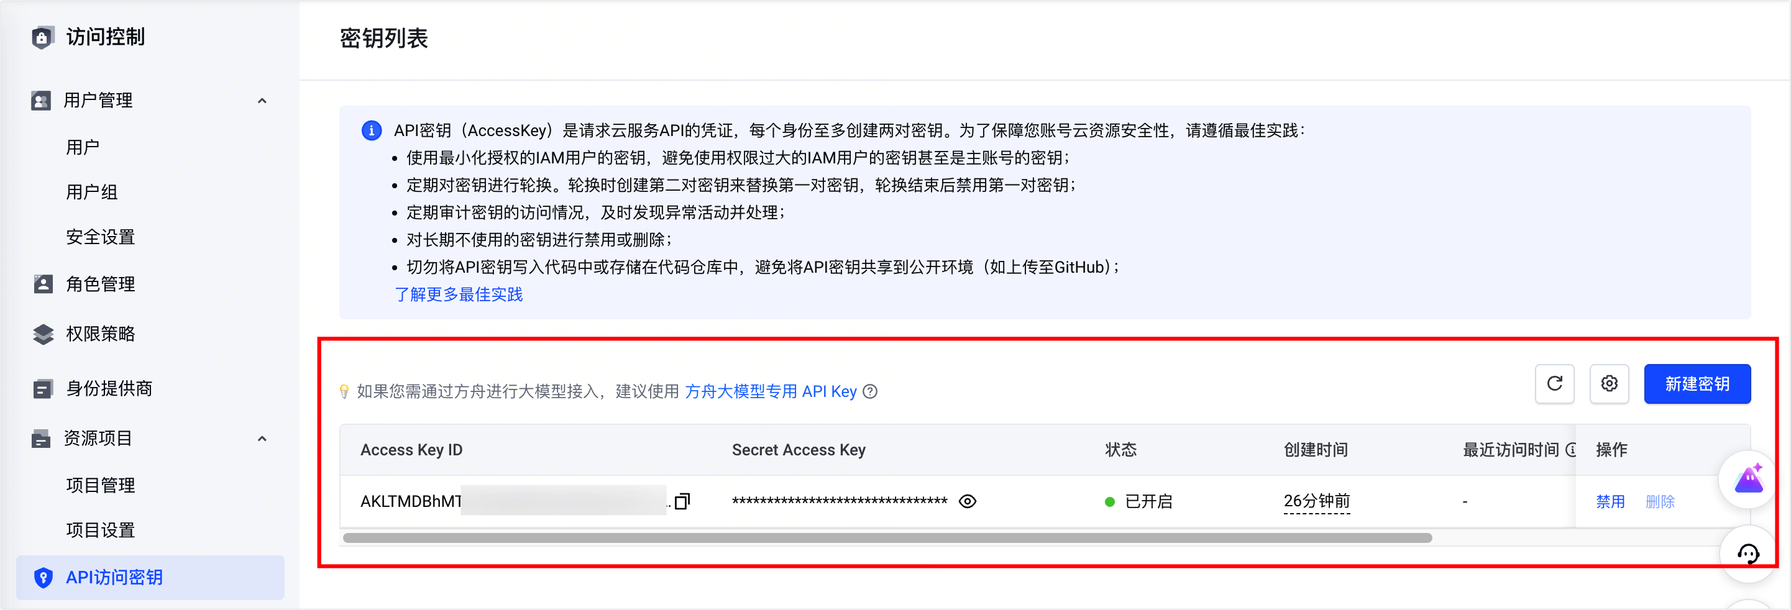Open the 了解更多最佳实践 link
The width and height of the screenshot is (1791, 610).
tap(459, 294)
